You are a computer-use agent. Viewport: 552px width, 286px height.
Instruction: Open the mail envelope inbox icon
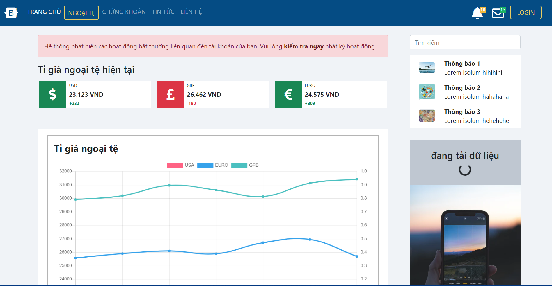coord(498,13)
